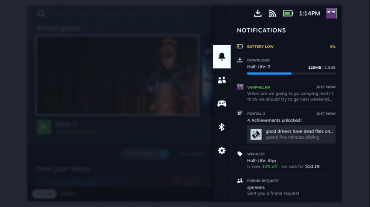Open the Notifications bell tab
This screenshot has width=370, height=207.
[222, 57]
